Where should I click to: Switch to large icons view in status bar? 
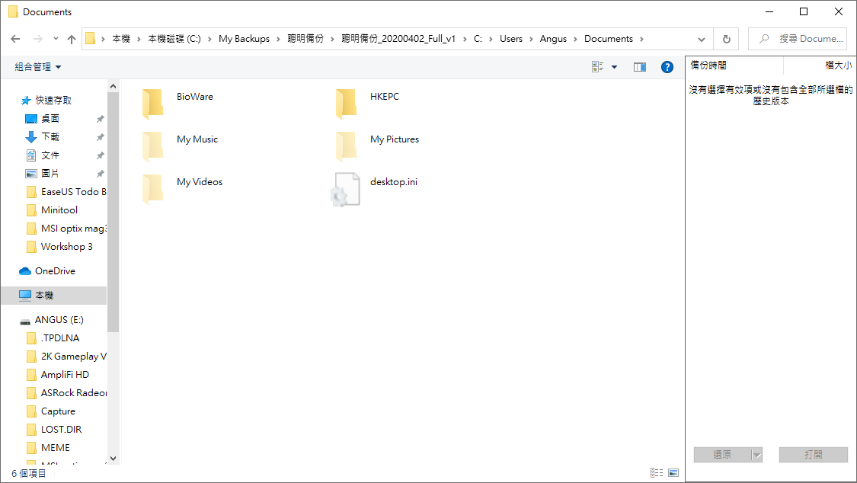click(x=673, y=472)
